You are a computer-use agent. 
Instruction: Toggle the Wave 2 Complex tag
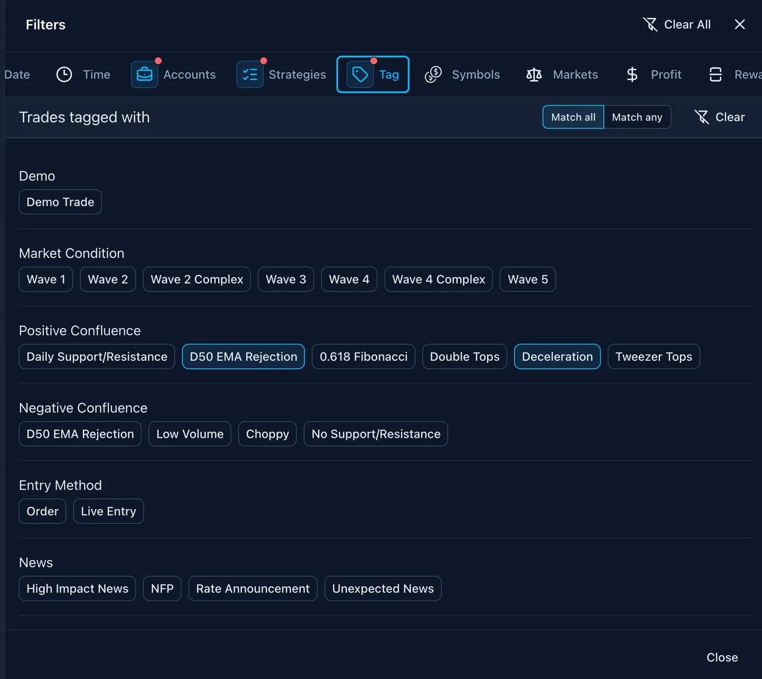coord(197,279)
